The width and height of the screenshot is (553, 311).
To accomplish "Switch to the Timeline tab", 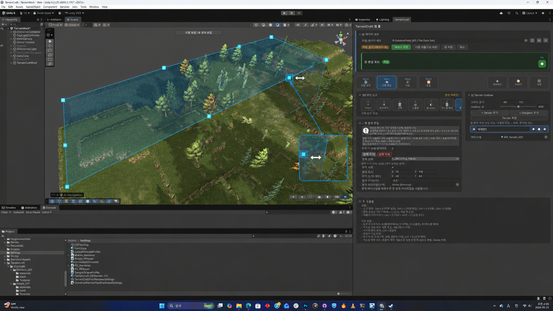I will (9, 208).
